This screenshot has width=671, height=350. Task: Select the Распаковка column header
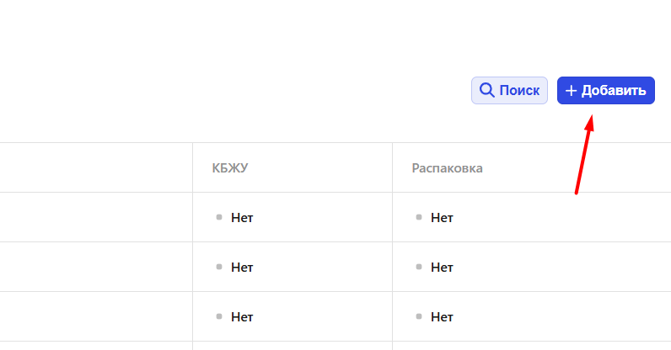447,168
